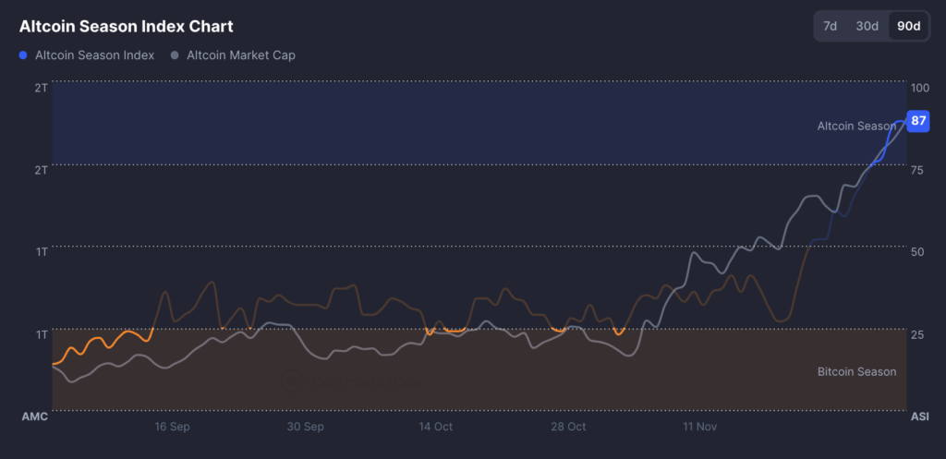This screenshot has height=459, width=946.
Task: Switch to the 30d time range
Action: [x=867, y=26]
